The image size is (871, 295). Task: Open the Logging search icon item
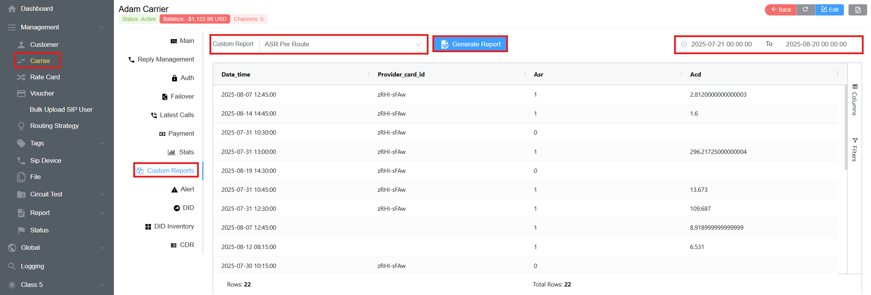point(12,266)
